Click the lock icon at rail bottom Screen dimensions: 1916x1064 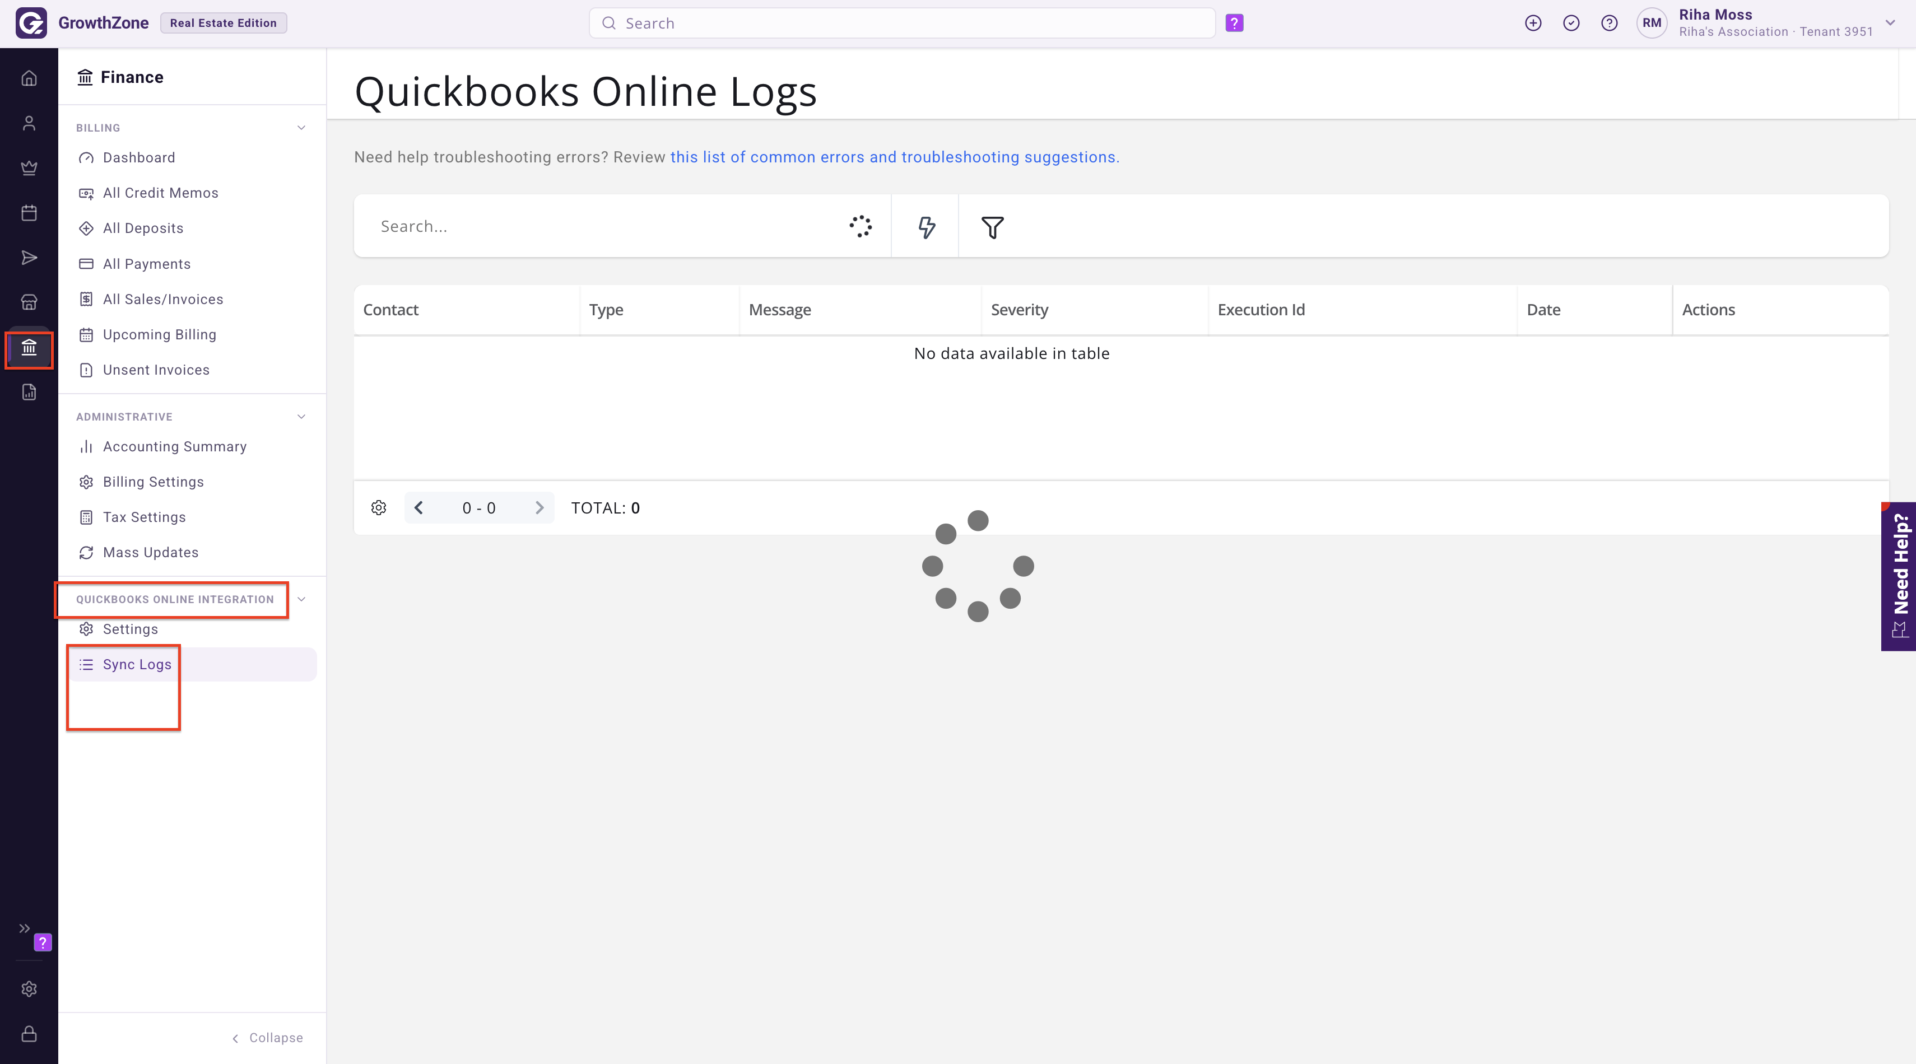tap(29, 1034)
